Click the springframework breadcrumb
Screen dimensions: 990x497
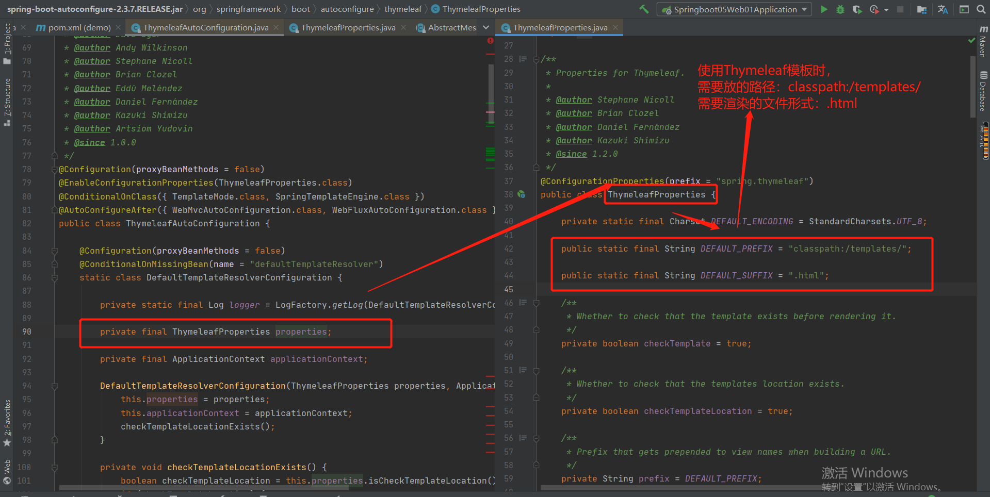point(249,9)
